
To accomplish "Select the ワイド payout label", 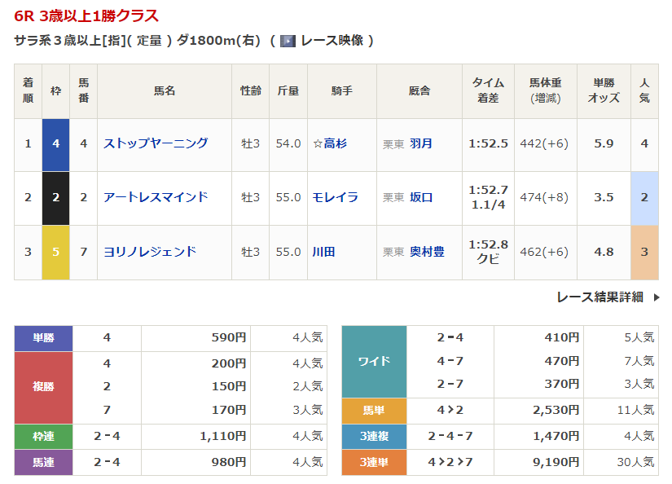I will tap(374, 361).
